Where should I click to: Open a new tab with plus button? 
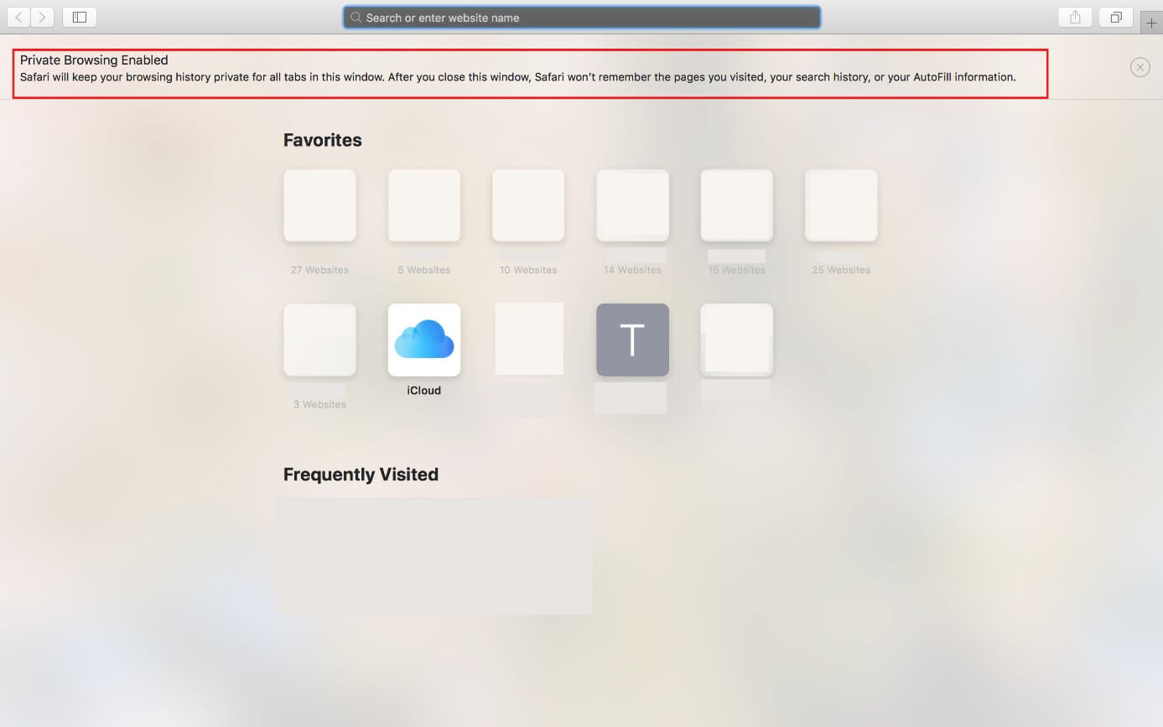pyautogui.click(x=1151, y=23)
